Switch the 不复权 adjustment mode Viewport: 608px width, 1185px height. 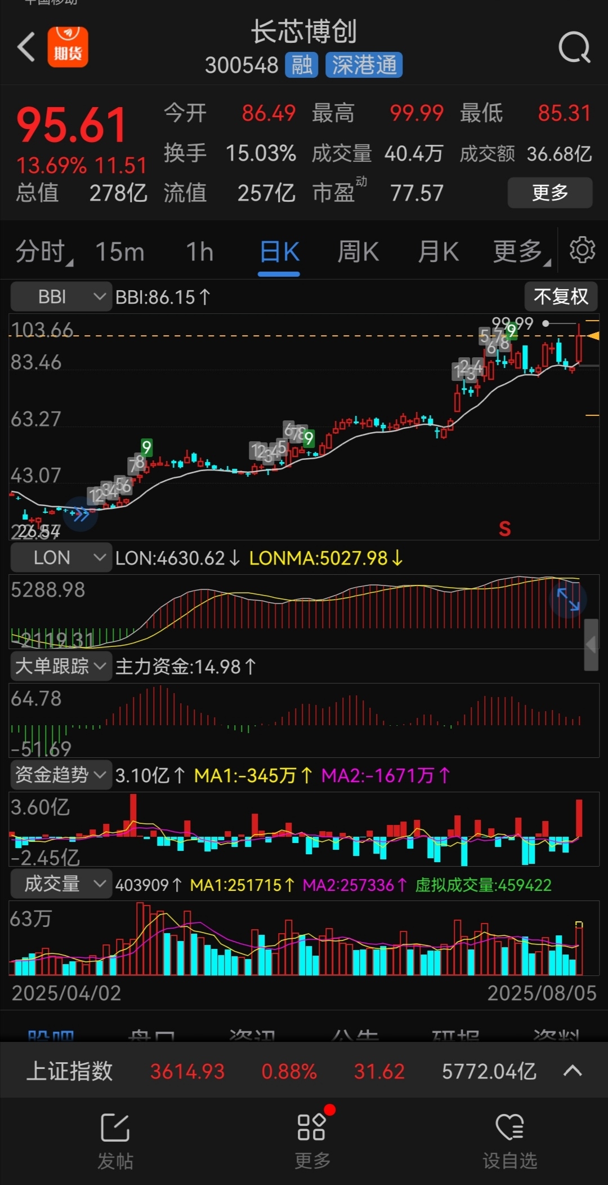[561, 296]
